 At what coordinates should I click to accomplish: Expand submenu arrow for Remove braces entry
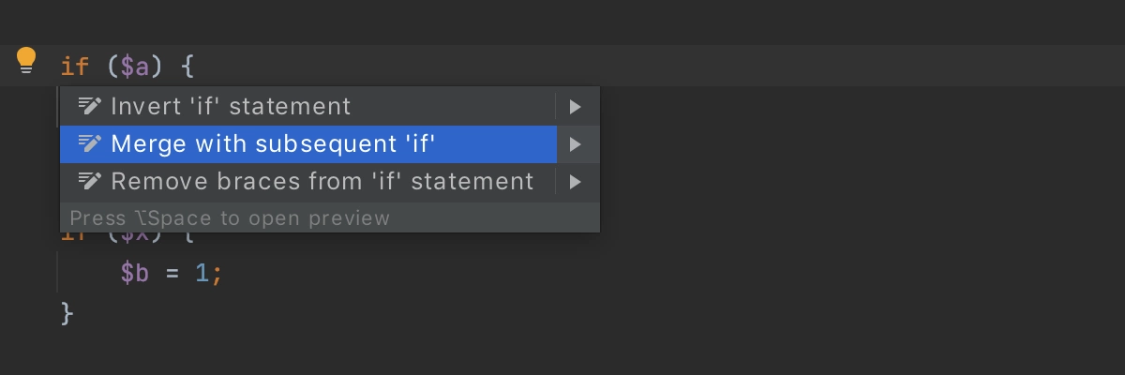tap(576, 181)
